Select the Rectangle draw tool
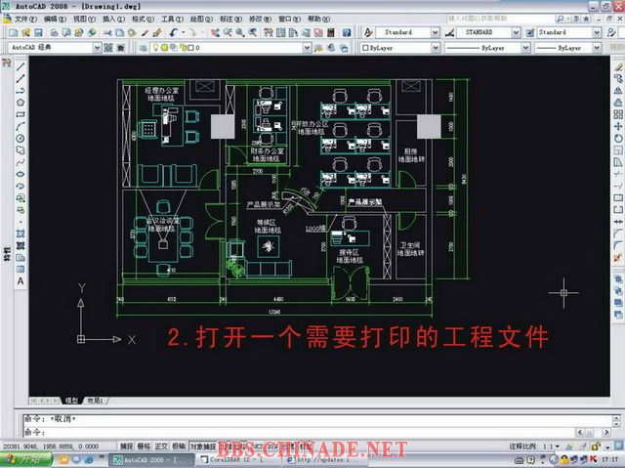The image size is (625, 468). 21,114
